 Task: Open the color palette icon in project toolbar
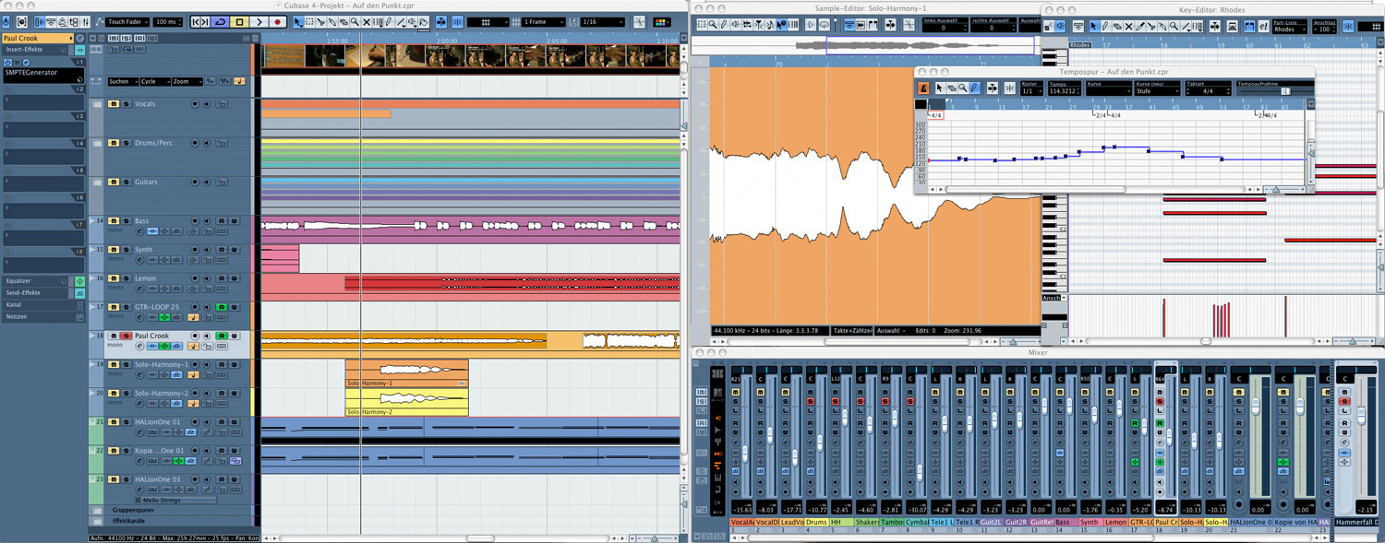[x=668, y=21]
